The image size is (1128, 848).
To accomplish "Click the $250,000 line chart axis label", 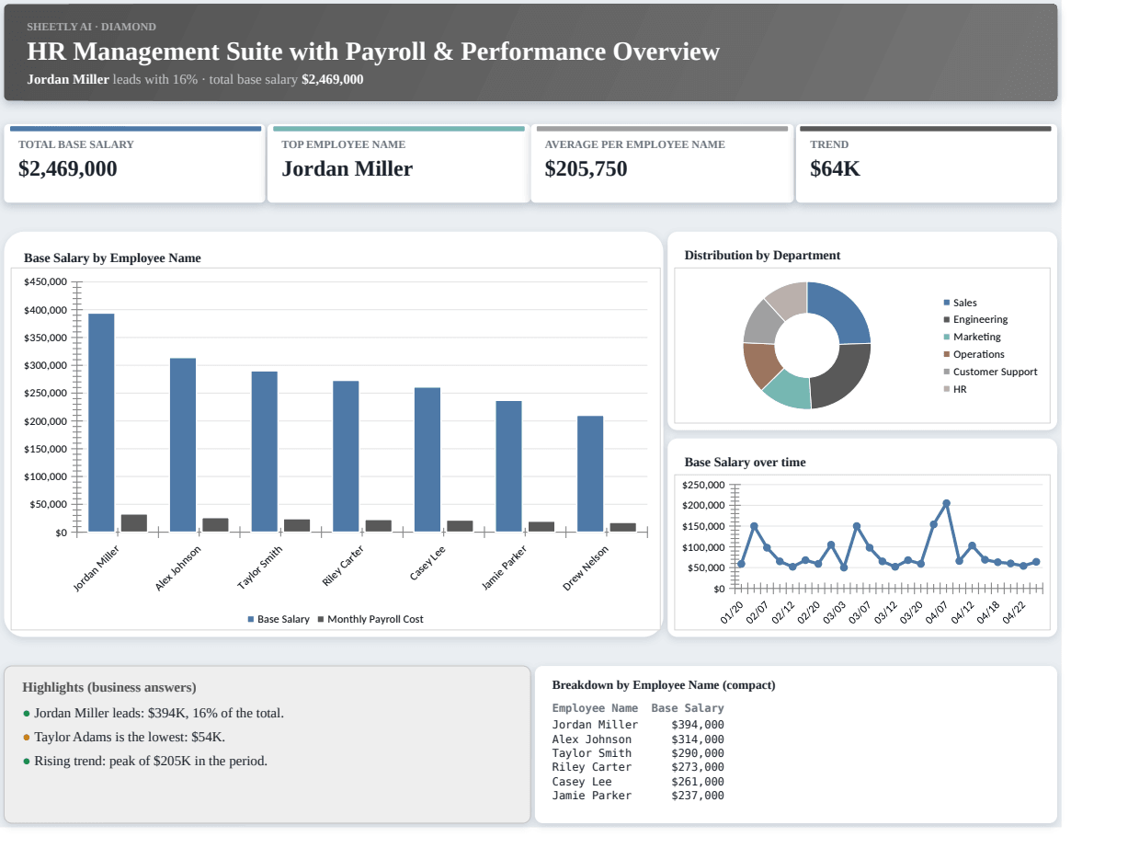I will click(x=703, y=485).
